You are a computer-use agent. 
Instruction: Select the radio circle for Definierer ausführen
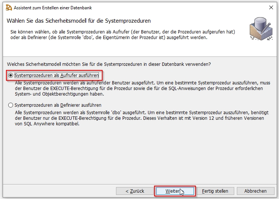point(11,105)
